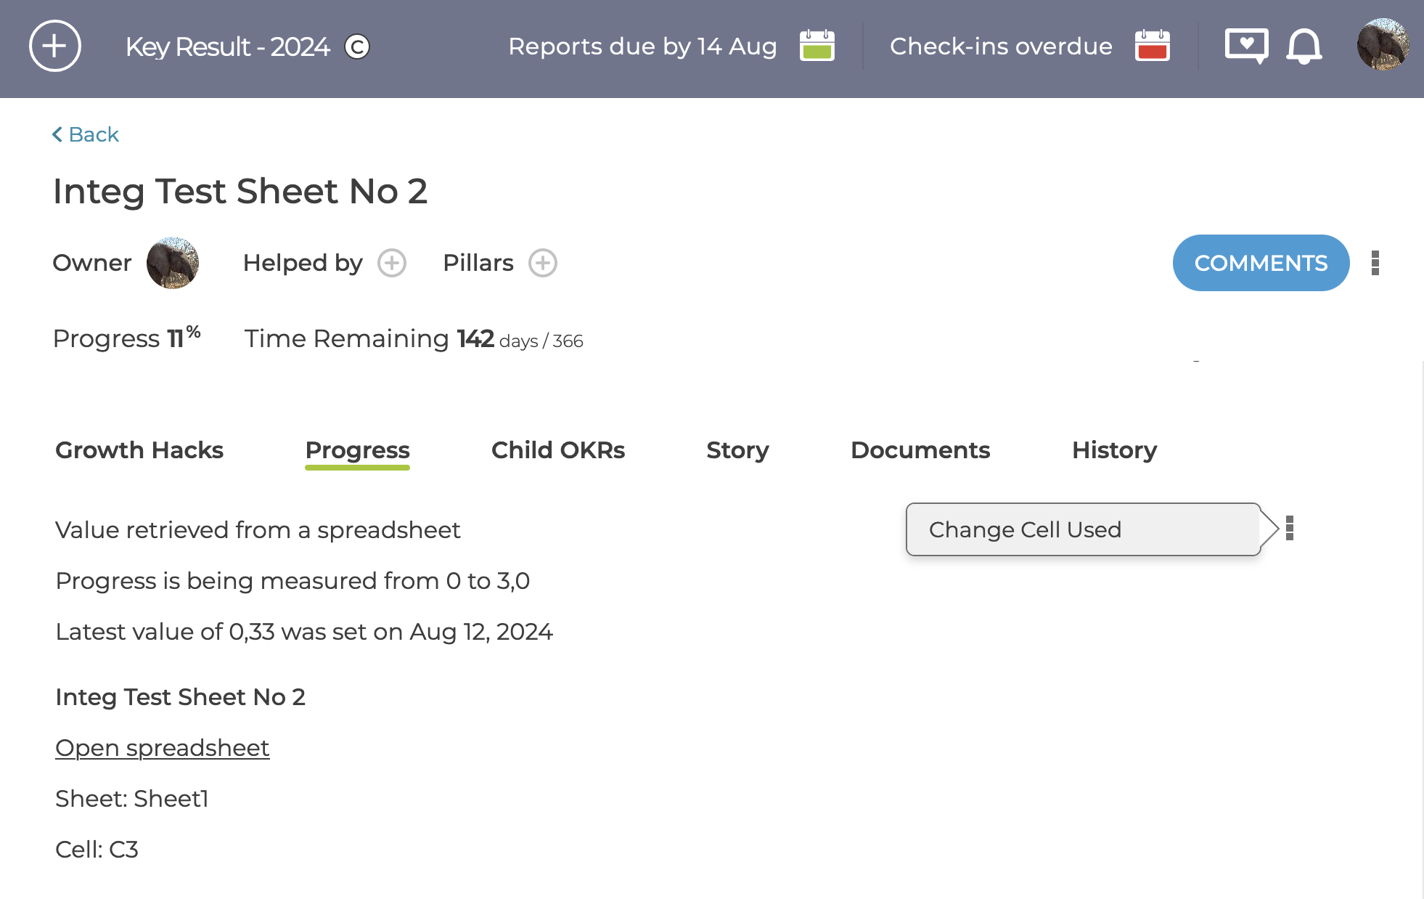Click 'Value retrieved from a spreadsheet' text
The width and height of the screenshot is (1424, 899).
[258, 530]
